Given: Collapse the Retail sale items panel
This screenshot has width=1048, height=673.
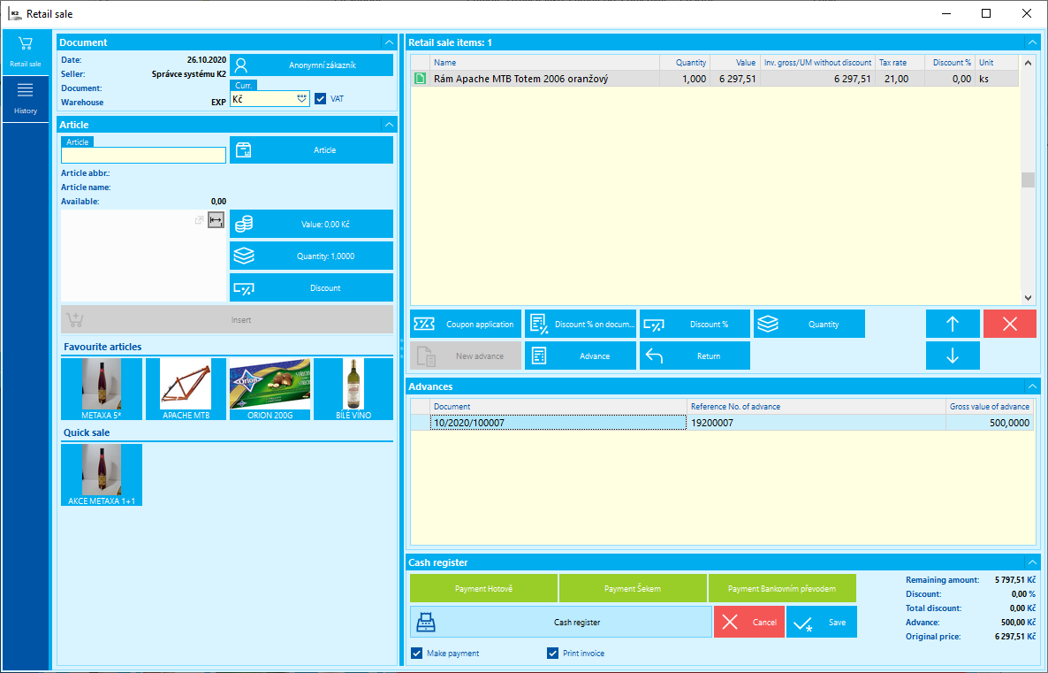Looking at the screenshot, I should pyautogui.click(x=1033, y=42).
